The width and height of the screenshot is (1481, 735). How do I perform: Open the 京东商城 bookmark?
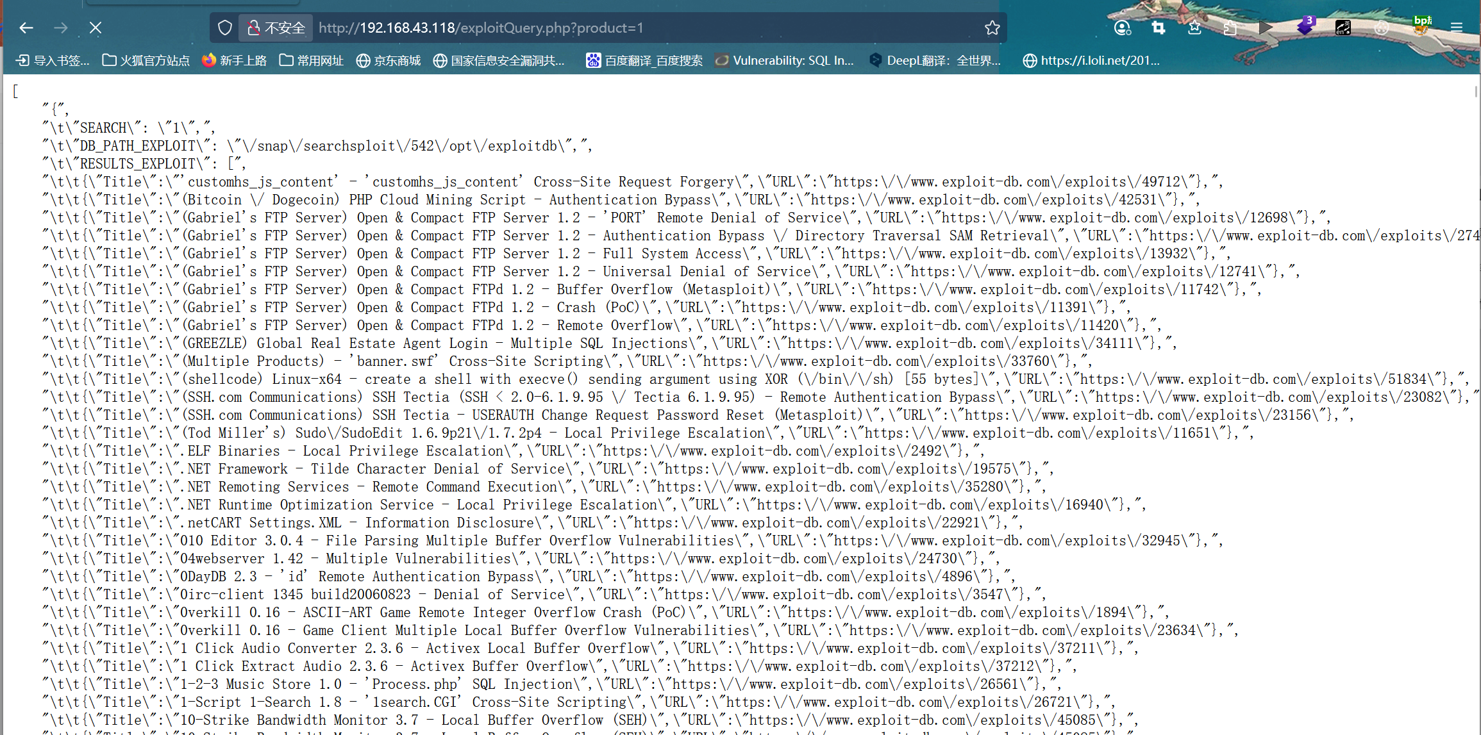click(389, 60)
